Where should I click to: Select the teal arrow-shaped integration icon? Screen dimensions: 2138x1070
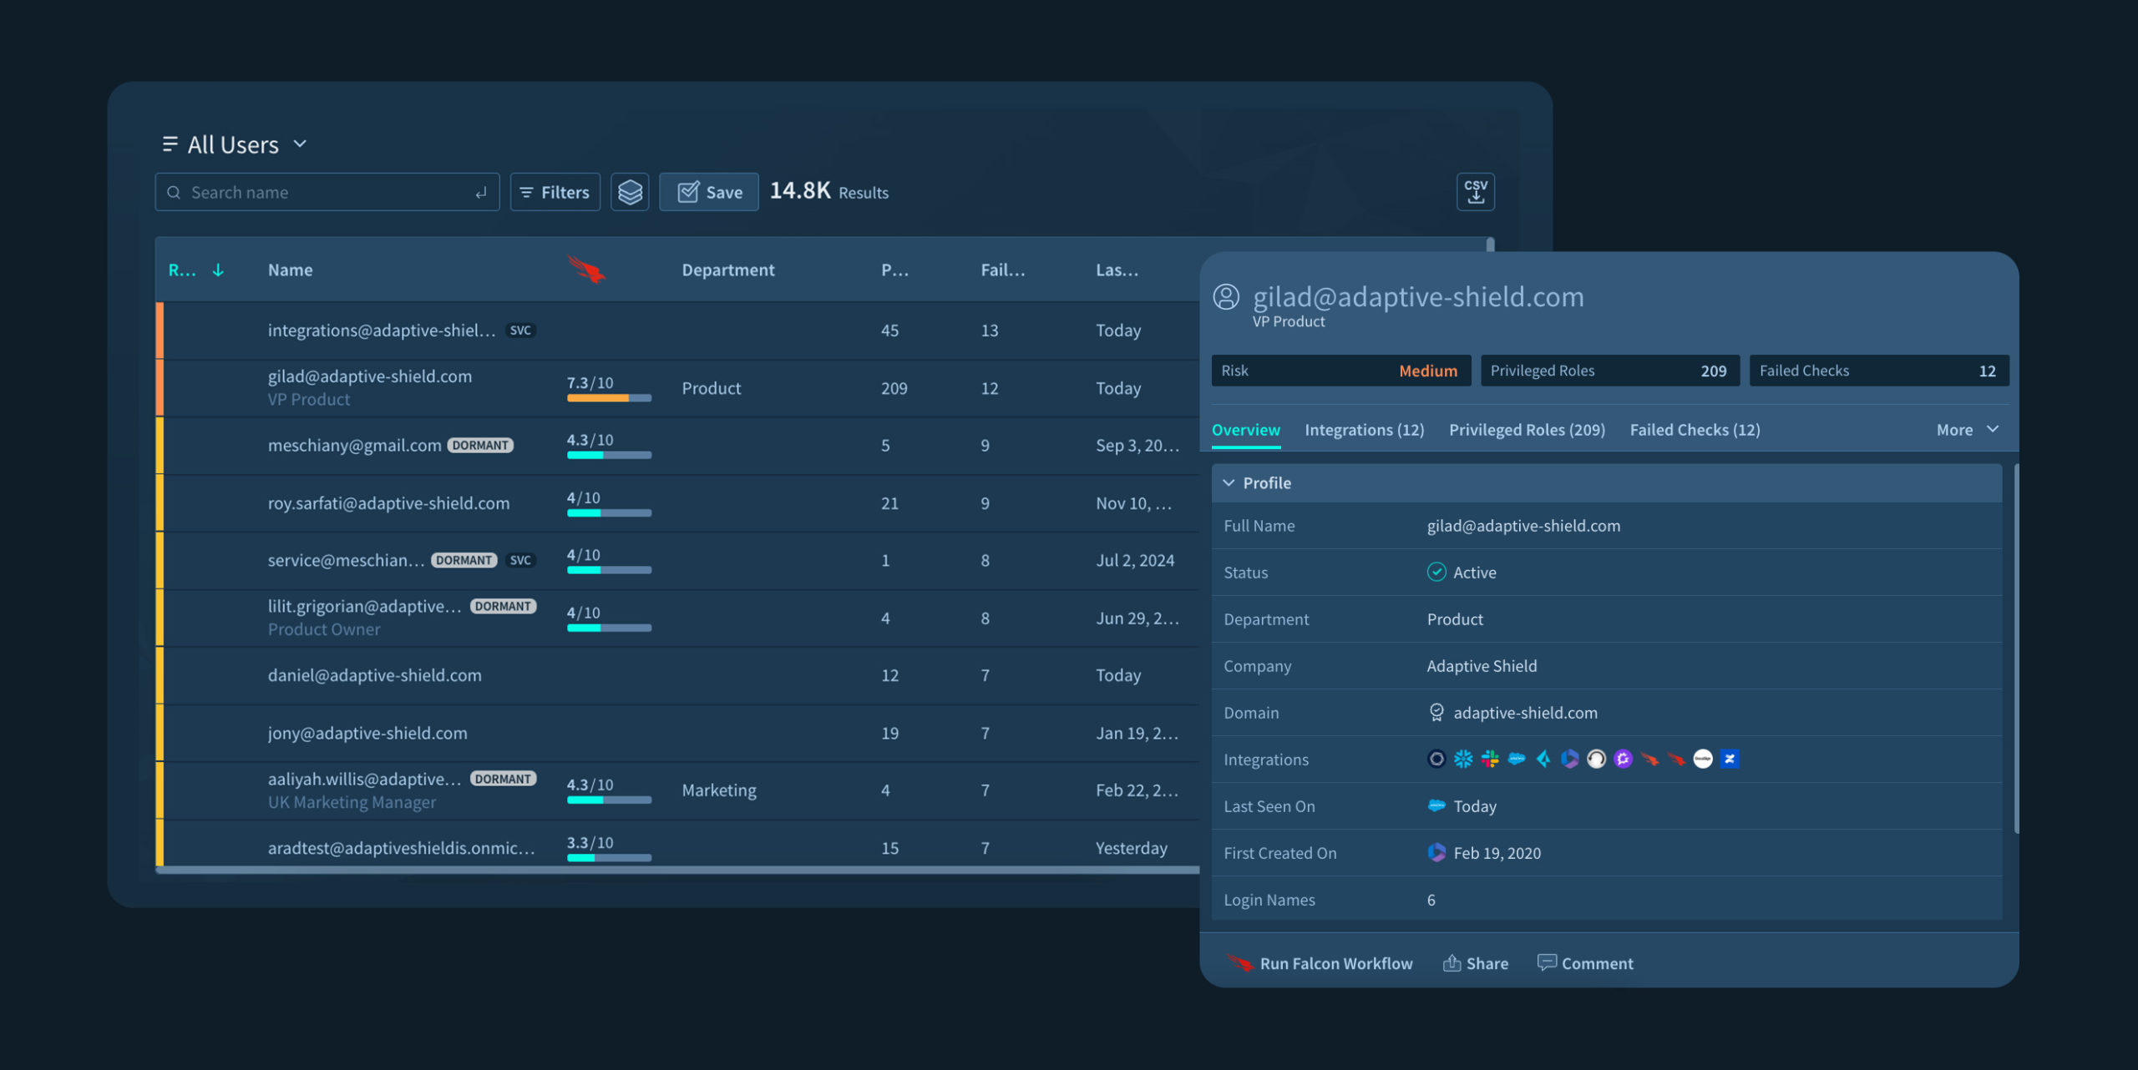pos(1543,759)
